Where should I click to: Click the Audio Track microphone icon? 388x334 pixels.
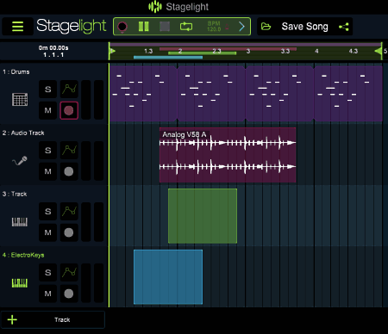pos(20,161)
